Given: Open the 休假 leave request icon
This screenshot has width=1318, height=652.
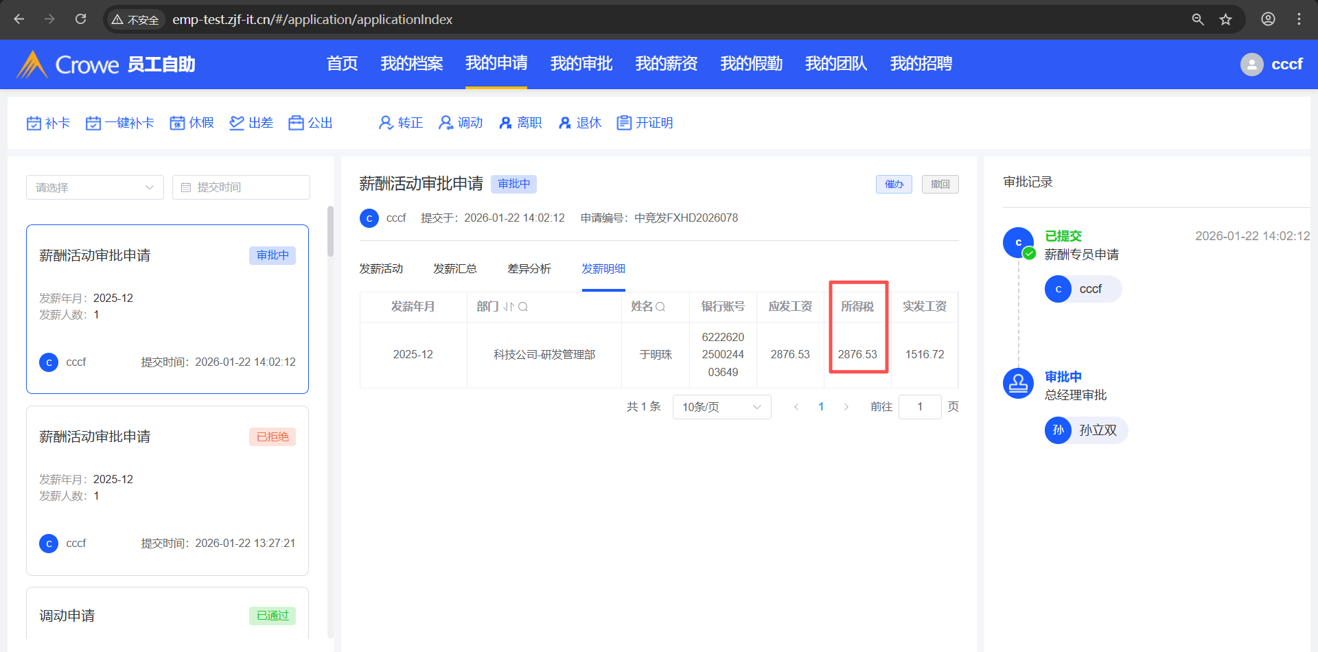Looking at the screenshot, I should [x=177, y=123].
